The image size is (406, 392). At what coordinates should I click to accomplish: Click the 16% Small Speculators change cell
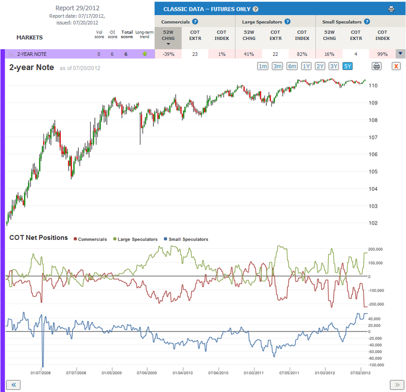pos(329,54)
